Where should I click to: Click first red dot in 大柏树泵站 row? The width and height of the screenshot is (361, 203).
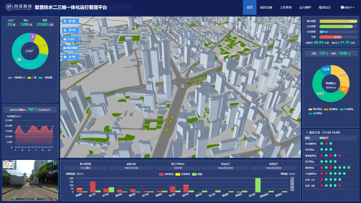[x=322, y=173]
